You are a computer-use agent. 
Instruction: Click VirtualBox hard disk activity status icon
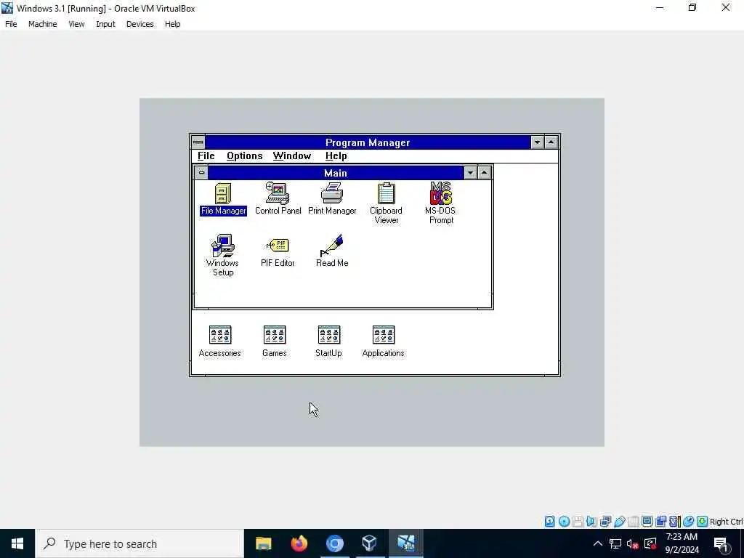(x=549, y=522)
